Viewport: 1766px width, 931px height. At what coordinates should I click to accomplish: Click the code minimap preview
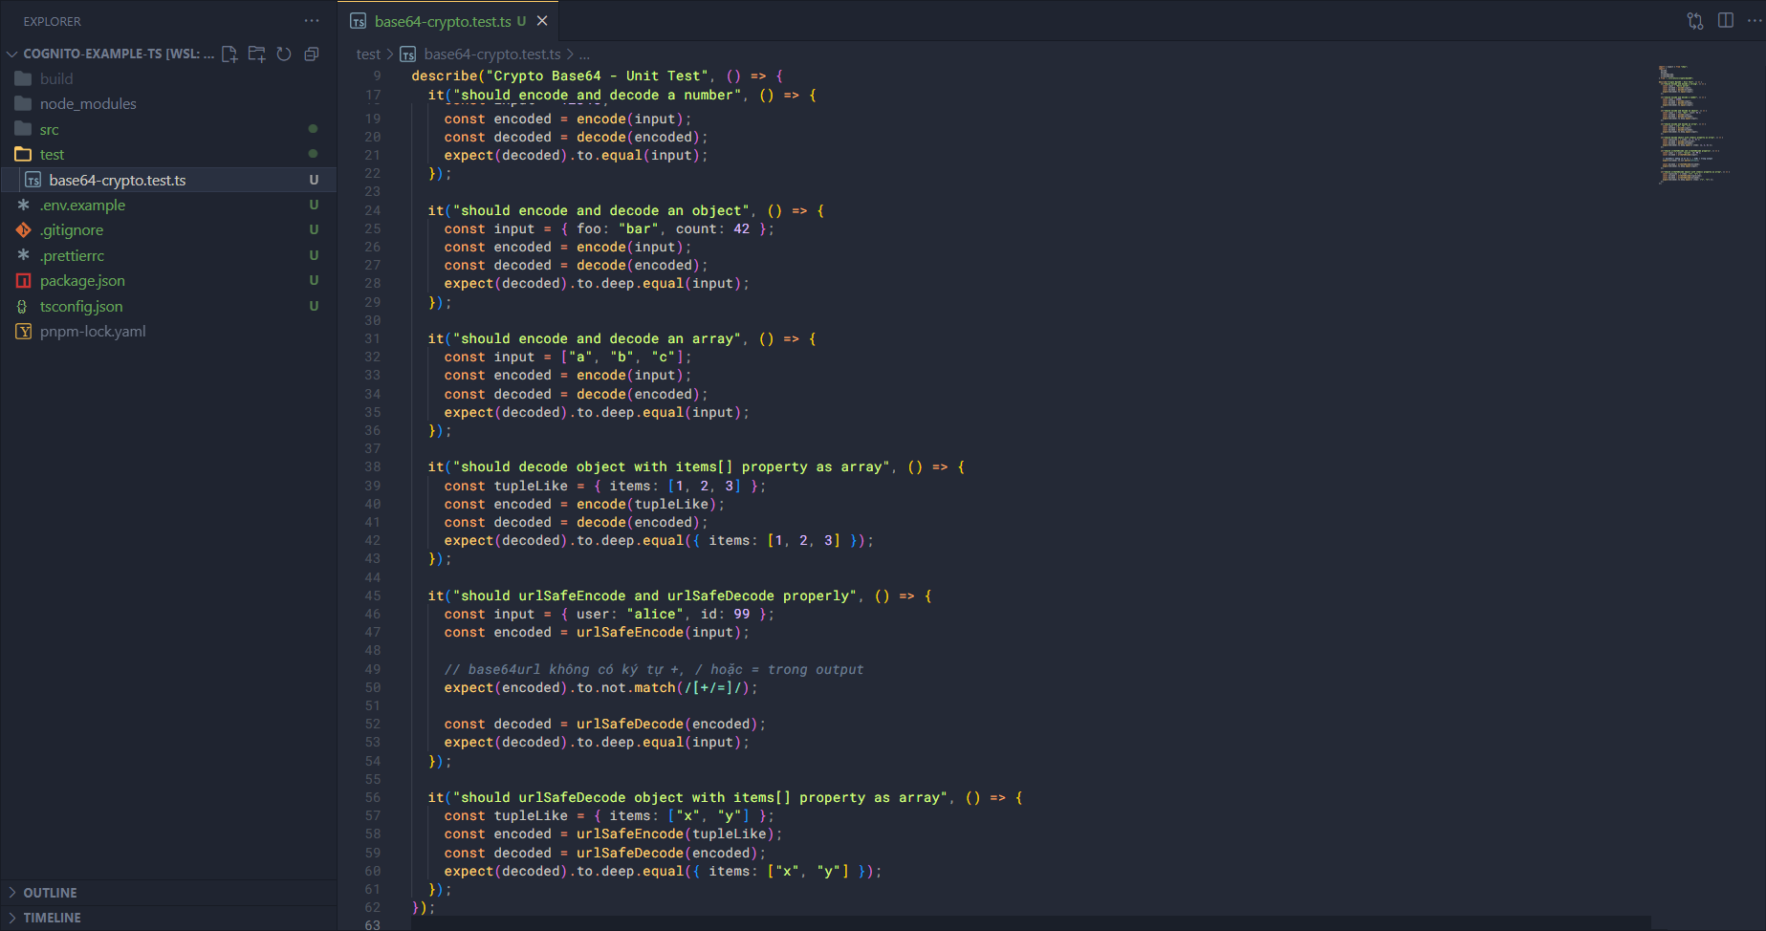(x=1693, y=124)
